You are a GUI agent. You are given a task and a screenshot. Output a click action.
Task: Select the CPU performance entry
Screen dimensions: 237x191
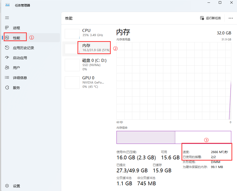[x=92, y=33]
